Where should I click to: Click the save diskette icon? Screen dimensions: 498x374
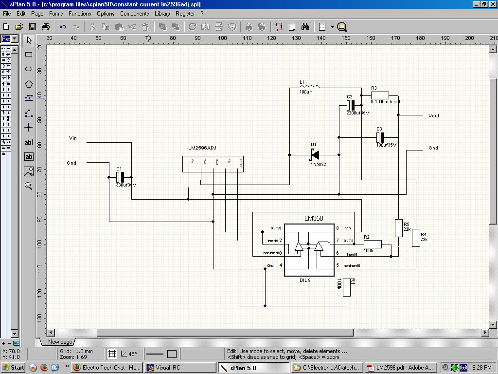(x=33, y=27)
